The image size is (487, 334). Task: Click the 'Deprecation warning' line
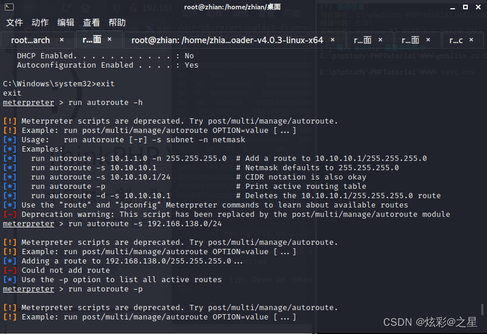[227, 215]
